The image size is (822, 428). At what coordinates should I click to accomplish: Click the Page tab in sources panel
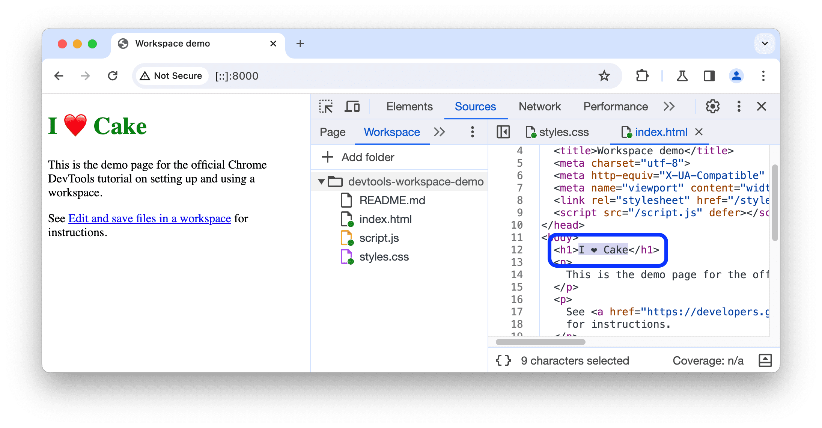[332, 132]
